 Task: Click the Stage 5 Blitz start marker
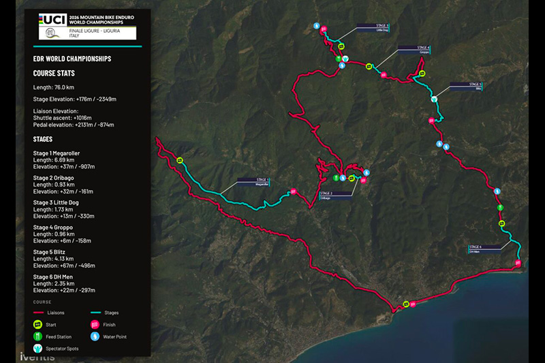pyautogui.click(x=422, y=74)
